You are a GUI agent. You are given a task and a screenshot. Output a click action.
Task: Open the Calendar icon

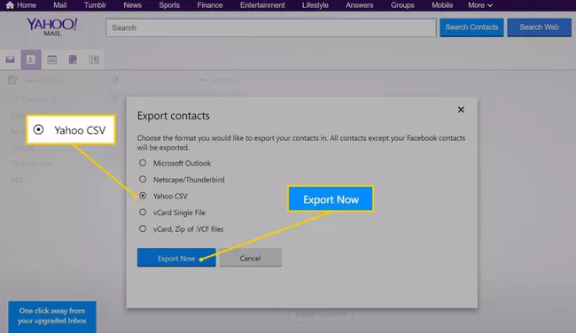click(51, 59)
